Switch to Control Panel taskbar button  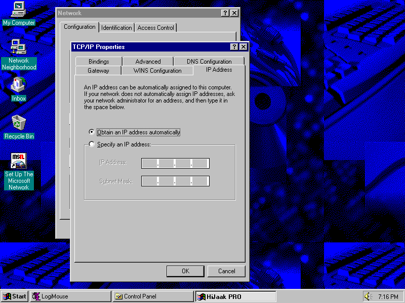152,296
